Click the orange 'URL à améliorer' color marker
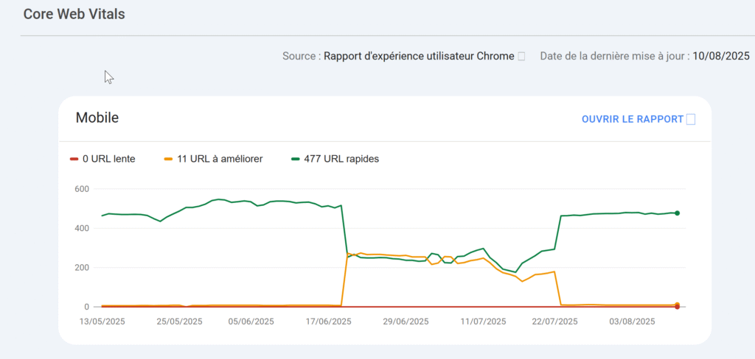This screenshot has height=359, width=755. 169,159
